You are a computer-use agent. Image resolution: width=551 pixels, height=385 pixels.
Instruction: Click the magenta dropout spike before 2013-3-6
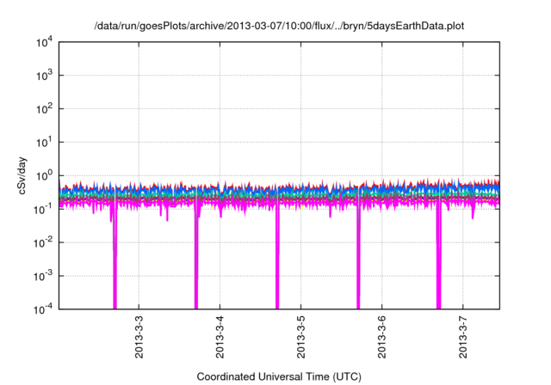pyautogui.click(x=358, y=256)
